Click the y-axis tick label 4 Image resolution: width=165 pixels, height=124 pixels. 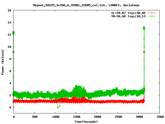pos(10,83)
